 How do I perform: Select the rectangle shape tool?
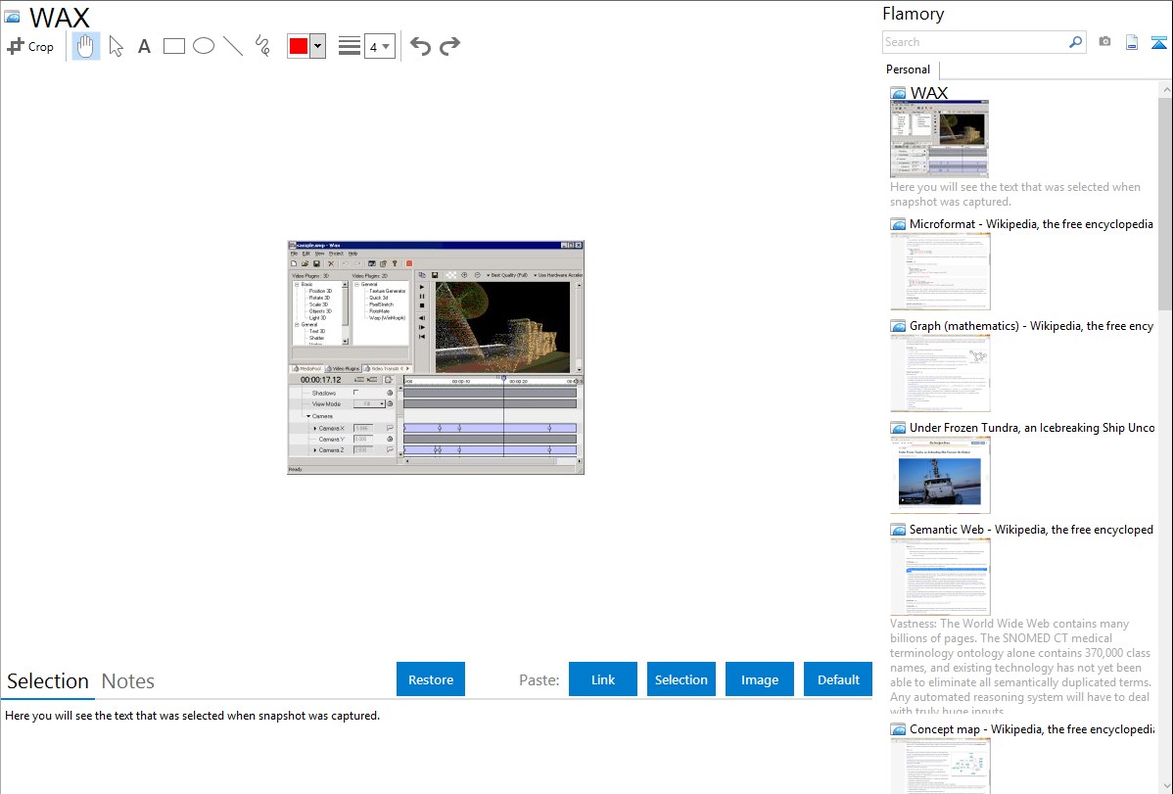click(174, 46)
